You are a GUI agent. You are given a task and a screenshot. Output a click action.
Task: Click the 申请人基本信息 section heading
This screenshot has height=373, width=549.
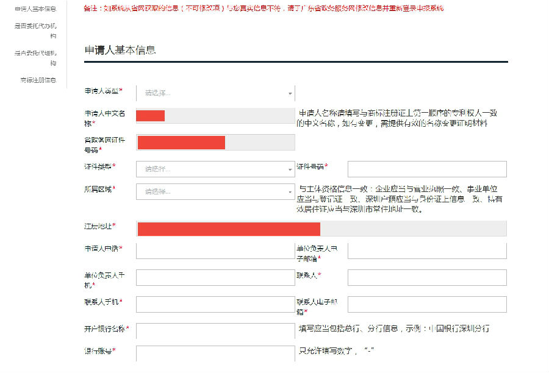120,50
